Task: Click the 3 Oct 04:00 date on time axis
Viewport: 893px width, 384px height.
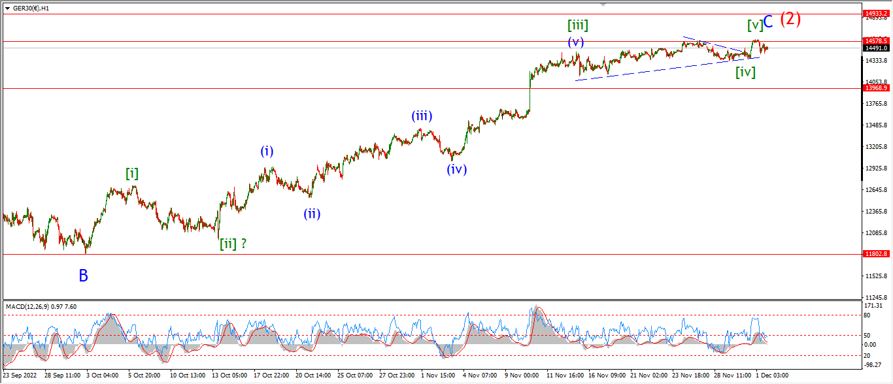Action: (x=103, y=376)
